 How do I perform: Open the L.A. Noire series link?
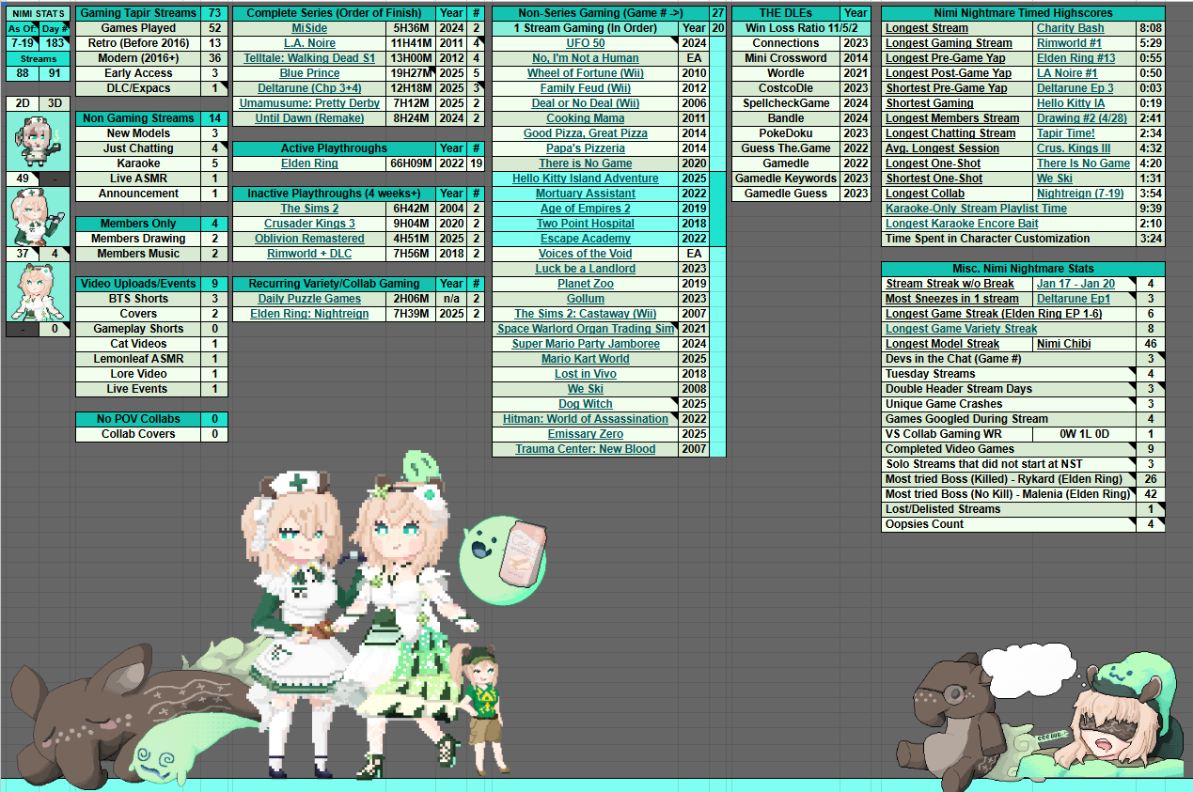(x=309, y=43)
